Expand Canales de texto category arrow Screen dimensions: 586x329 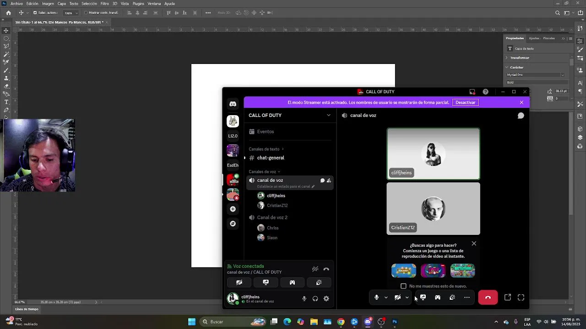pos(282,149)
